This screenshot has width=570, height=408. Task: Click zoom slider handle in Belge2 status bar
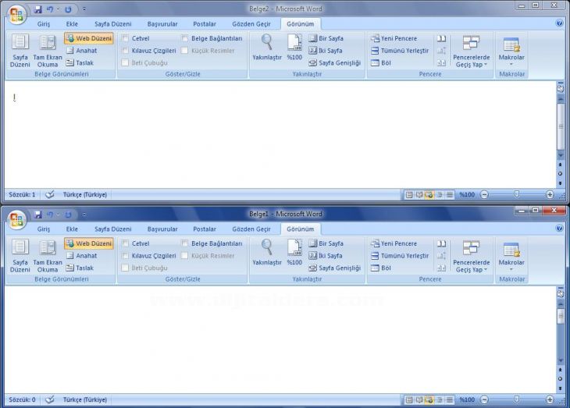pos(517,194)
